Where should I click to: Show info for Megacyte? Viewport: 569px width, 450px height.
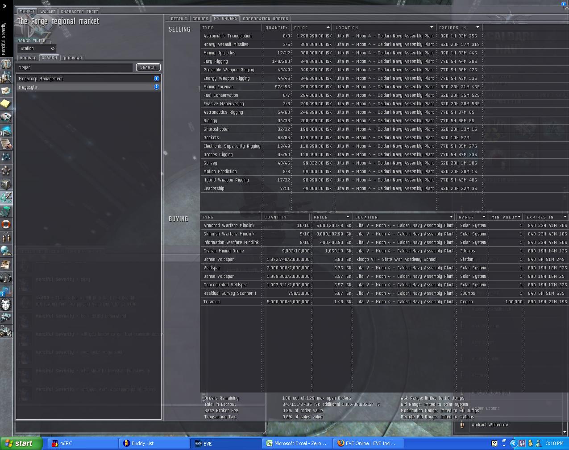click(157, 87)
